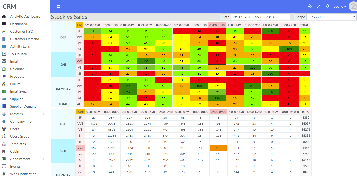Select the dark green 132 heatmap cell
The image size is (357, 176).
(146, 61)
